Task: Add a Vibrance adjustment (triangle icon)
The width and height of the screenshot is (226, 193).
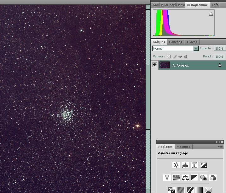Action: tap(167, 178)
